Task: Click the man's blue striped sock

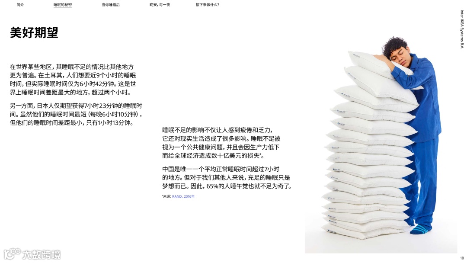Action: (421, 229)
